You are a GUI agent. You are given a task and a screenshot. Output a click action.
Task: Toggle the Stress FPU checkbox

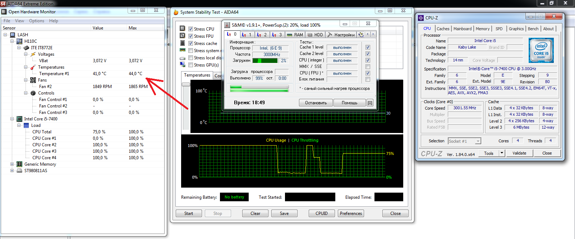(191, 36)
